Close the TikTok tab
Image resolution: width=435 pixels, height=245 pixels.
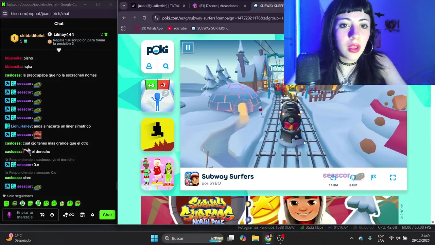184,6
